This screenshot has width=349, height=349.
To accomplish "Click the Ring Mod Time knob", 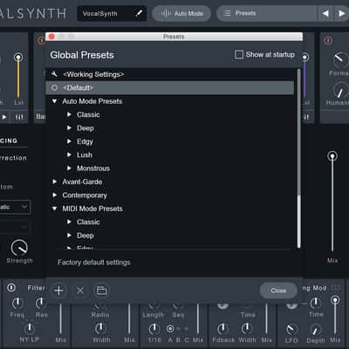I will (315, 304).
